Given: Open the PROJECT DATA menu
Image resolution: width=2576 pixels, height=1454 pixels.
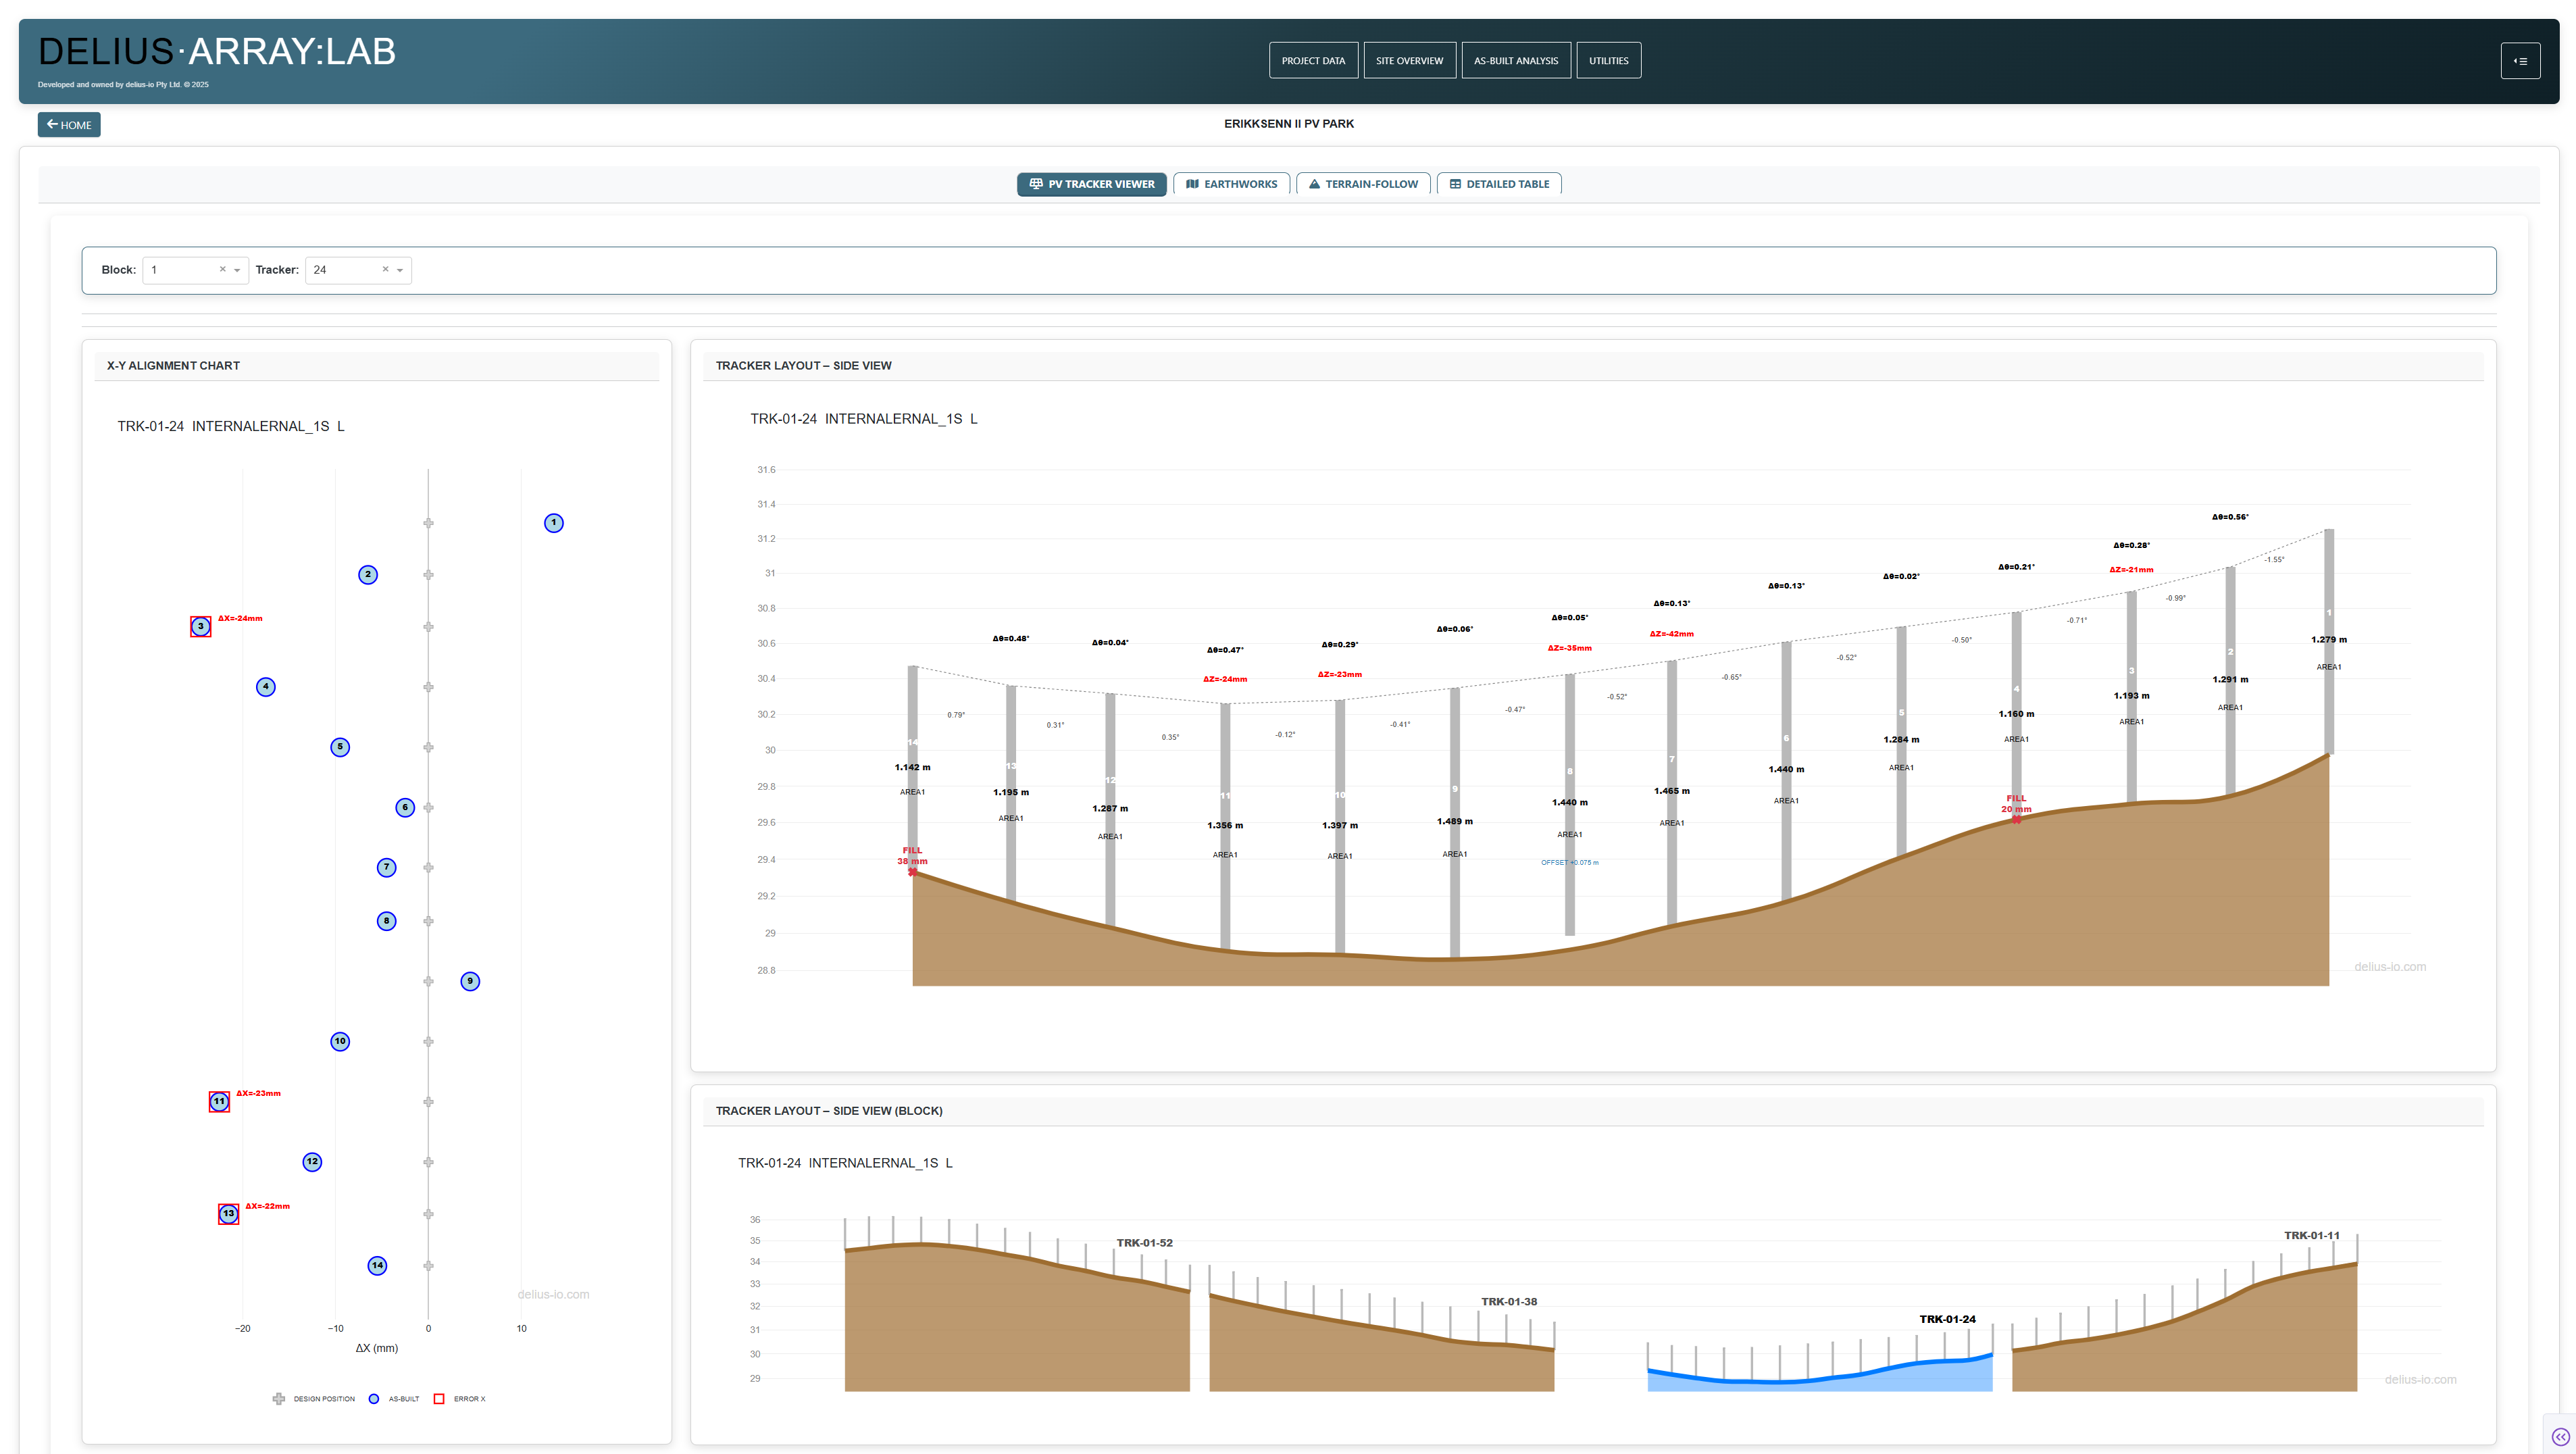Looking at the screenshot, I should point(1313,61).
